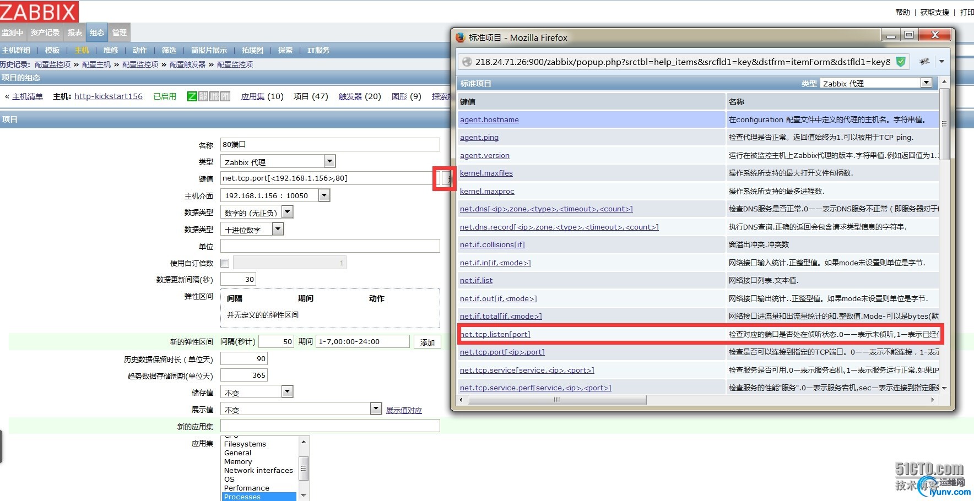974x501 pixels.
Task: Select key net.tcp.port[<ip>,port]
Action: click(502, 352)
